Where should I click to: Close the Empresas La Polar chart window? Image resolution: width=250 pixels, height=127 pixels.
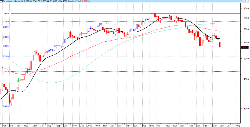click(248, 1)
